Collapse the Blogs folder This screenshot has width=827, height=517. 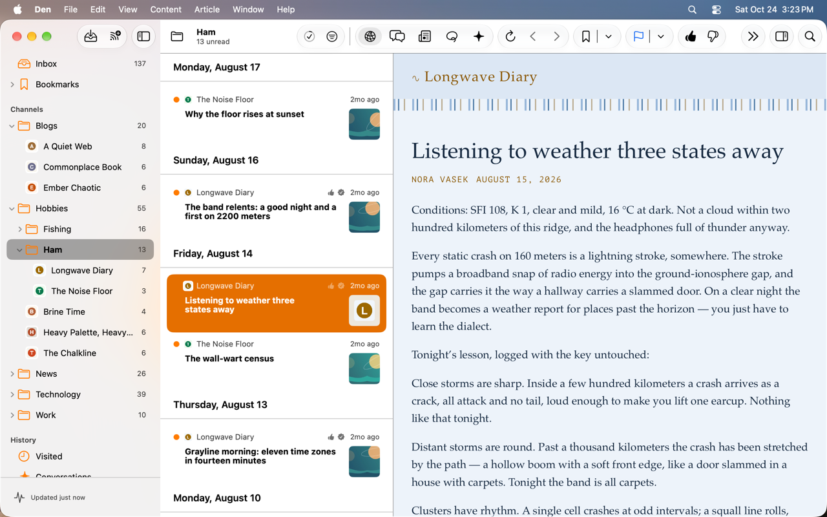click(12, 126)
